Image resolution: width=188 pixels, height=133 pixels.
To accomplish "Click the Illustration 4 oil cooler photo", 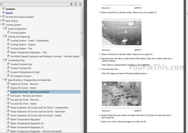I will [x=121, y=93].
